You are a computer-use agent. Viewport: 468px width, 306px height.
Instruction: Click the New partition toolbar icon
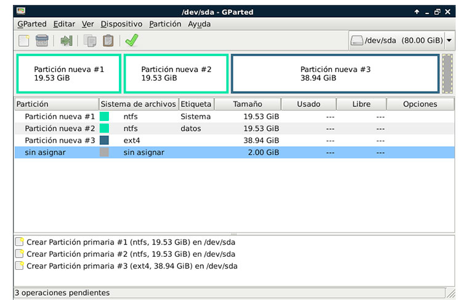pyautogui.click(x=24, y=41)
